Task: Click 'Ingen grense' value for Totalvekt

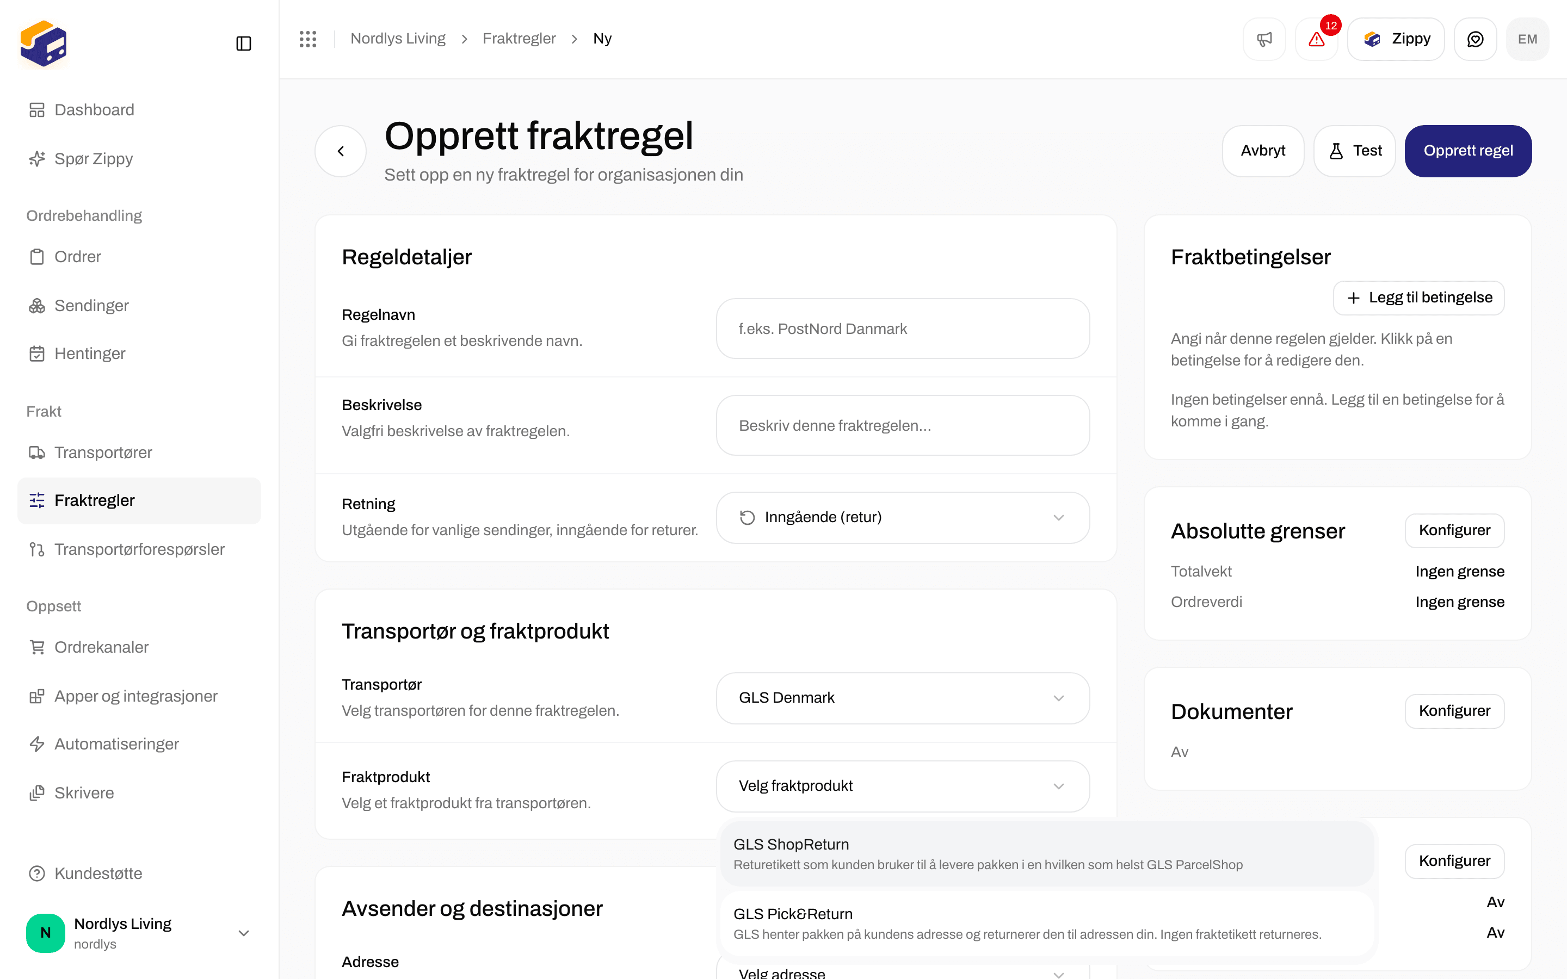Action: (1459, 571)
